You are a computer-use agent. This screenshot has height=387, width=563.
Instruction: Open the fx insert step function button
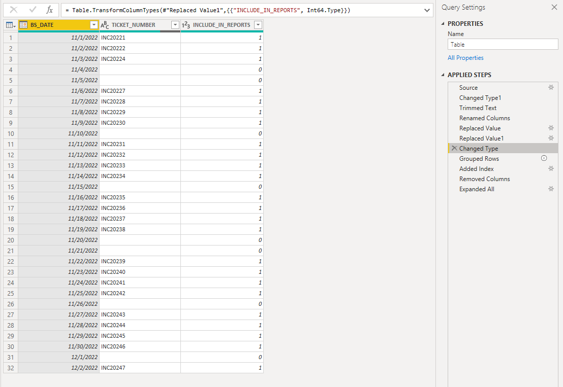click(50, 10)
